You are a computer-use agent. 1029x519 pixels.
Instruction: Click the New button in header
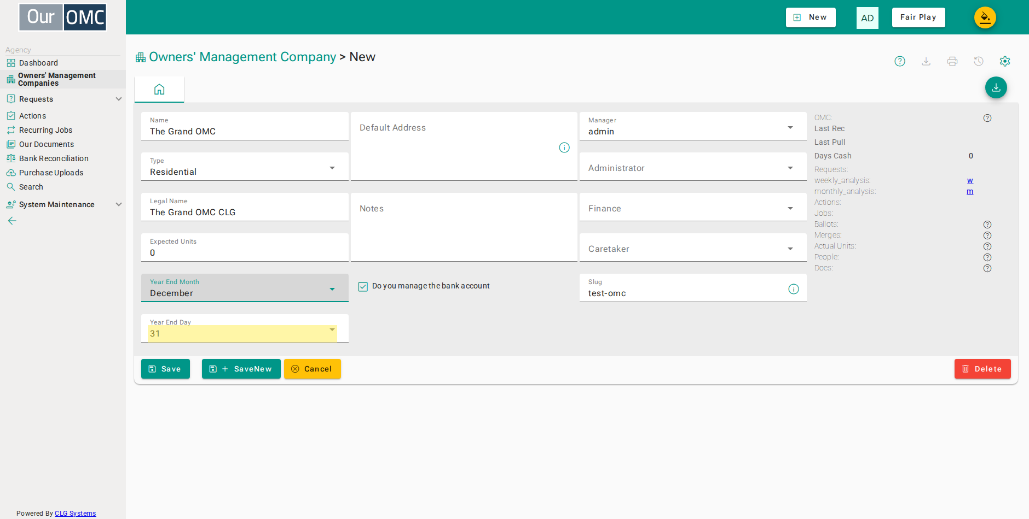click(x=811, y=17)
